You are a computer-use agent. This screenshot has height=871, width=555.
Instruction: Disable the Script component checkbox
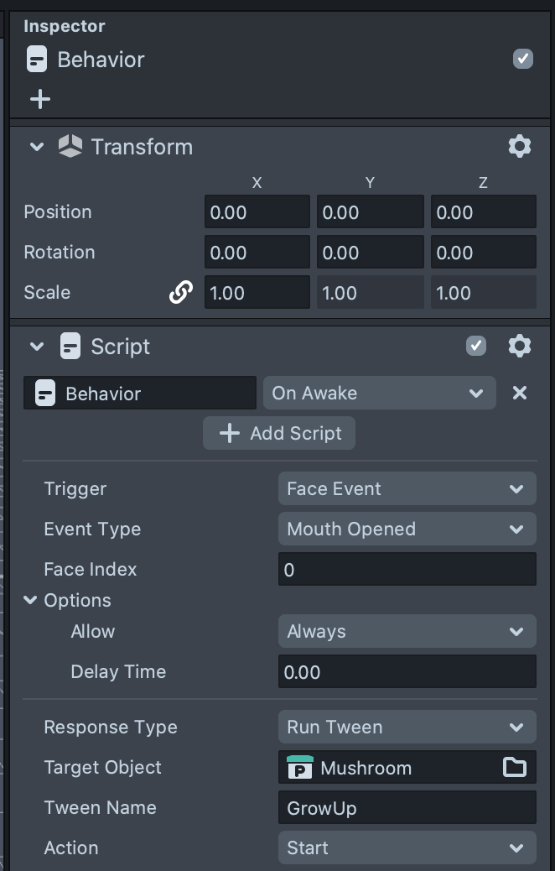point(475,346)
